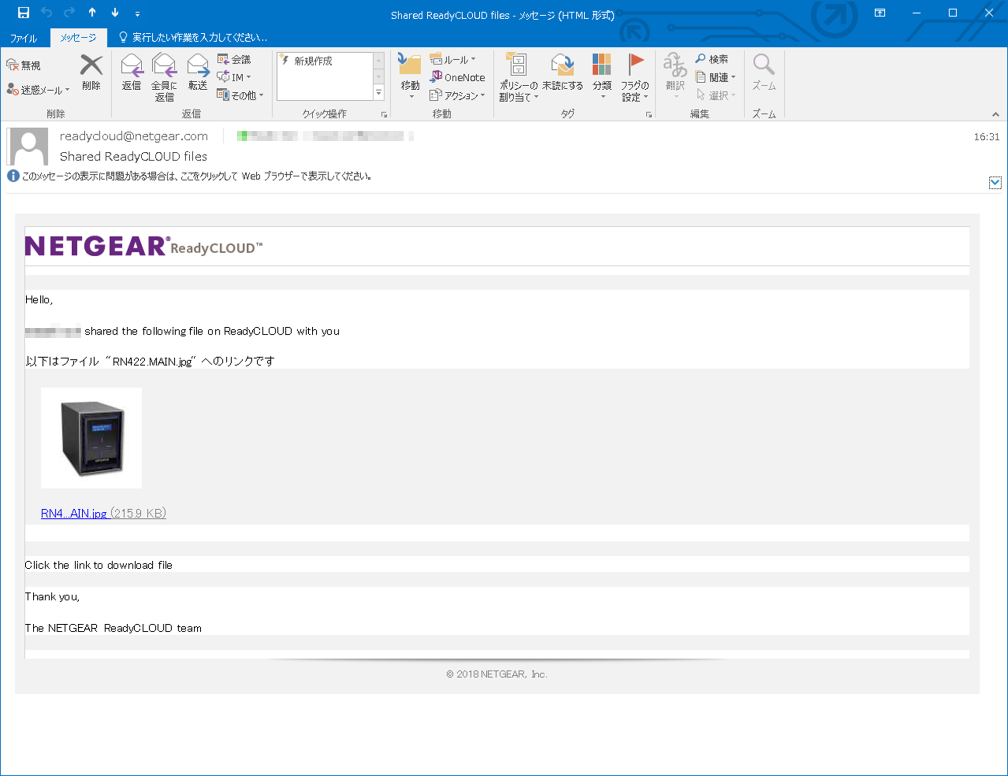This screenshot has height=776, width=1008.
Task: Expand the message header chevron
Action: click(x=995, y=183)
